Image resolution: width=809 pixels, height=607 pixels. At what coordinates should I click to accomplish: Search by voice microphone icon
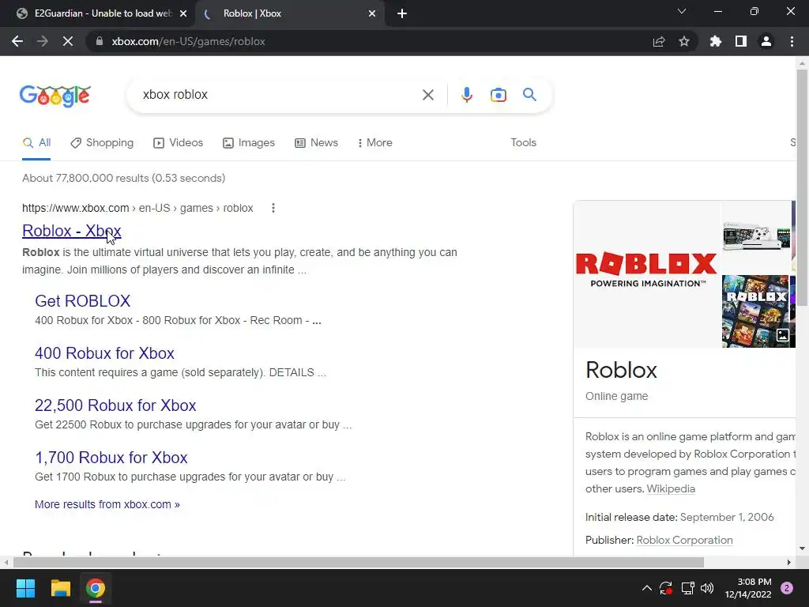coord(466,95)
